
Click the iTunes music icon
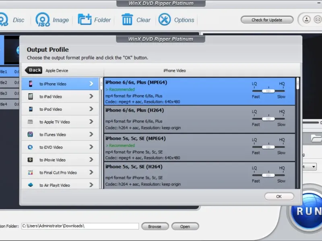click(x=30, y=135)
